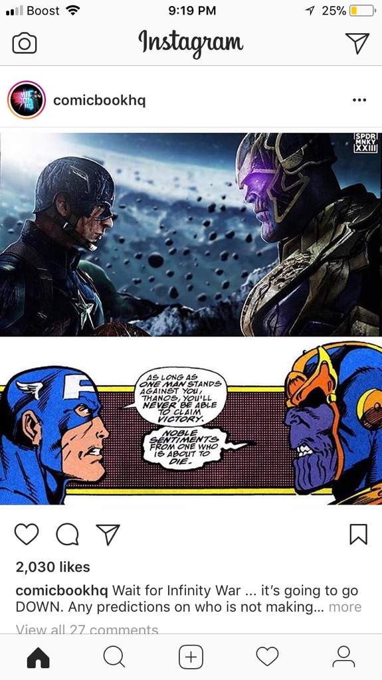Open comments with the speech bubble icon
This screenshot has height=680, width=382.
click(x=67, y=534)
